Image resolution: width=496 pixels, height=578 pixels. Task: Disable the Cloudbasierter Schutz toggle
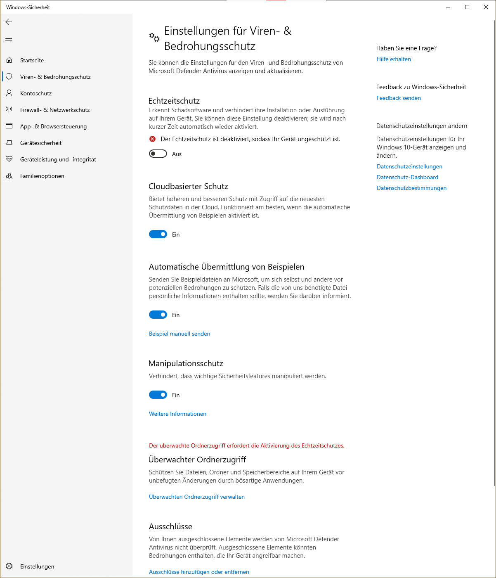[x=158, y=235]
